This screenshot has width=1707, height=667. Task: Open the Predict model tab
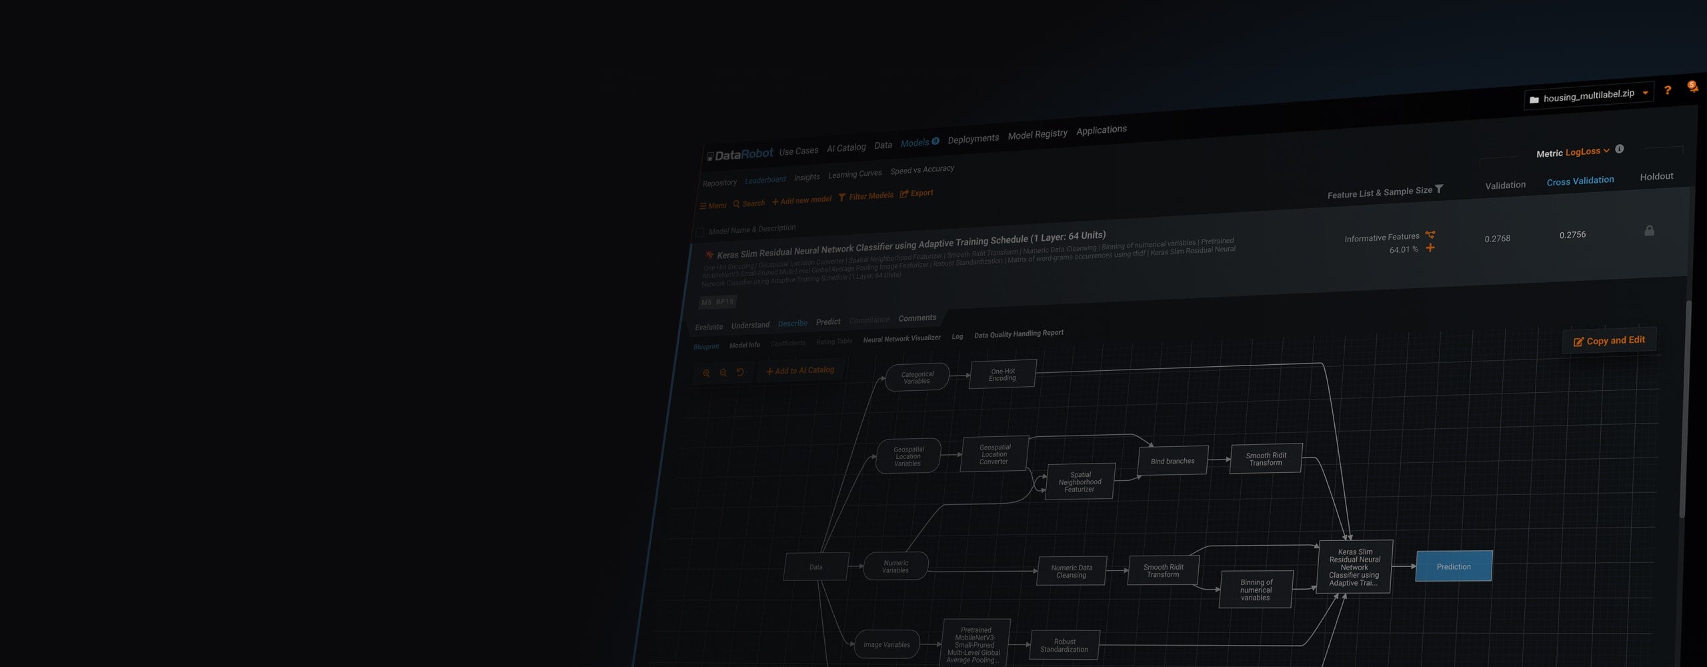click(x=828, y=322)
